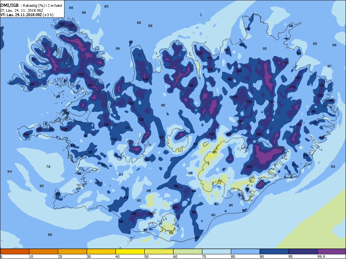Pick the purple above-99.9 legend swatch

[x=332, y=251]
